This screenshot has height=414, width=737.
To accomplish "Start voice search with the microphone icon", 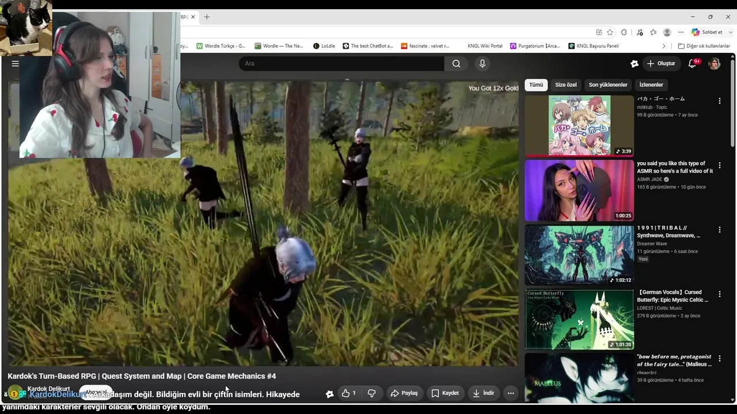I will (x=483, y=63).
